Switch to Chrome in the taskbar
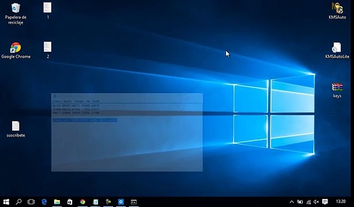354x207 pixels. 82,202
